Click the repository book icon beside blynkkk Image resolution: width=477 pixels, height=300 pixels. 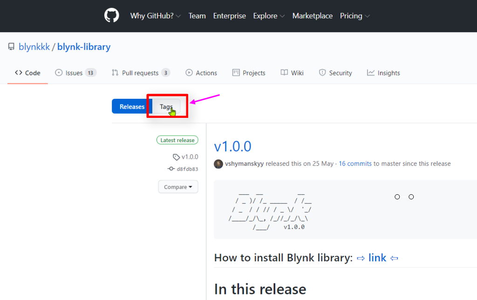coord(11,47)
